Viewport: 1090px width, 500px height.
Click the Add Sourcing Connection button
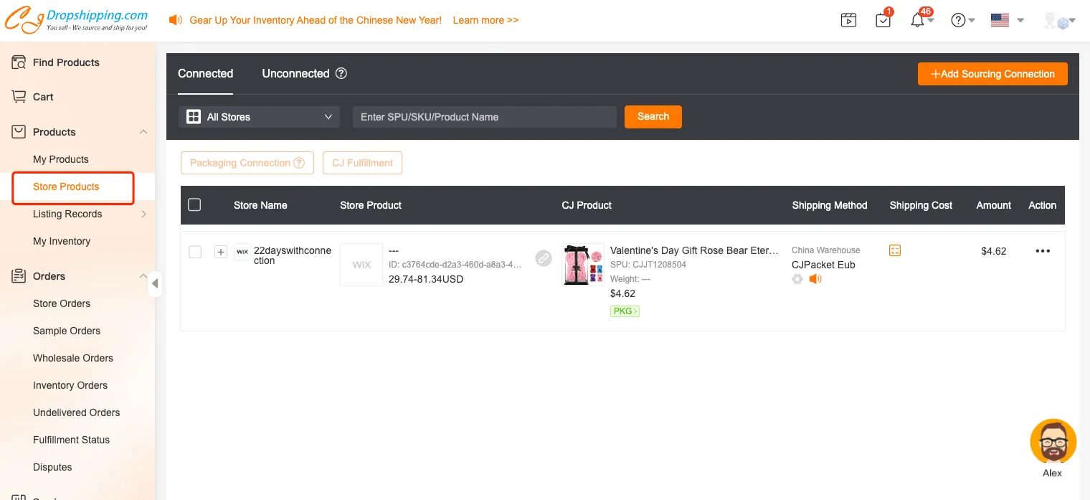pos(992,74)
